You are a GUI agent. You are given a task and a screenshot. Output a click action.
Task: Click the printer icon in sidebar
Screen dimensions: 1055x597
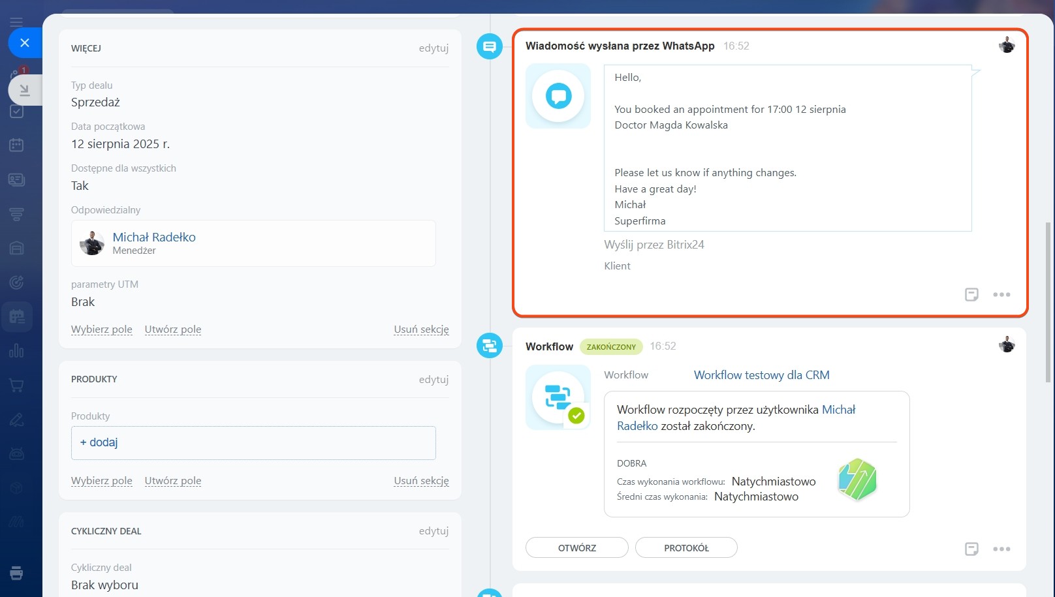click(17, 573)
